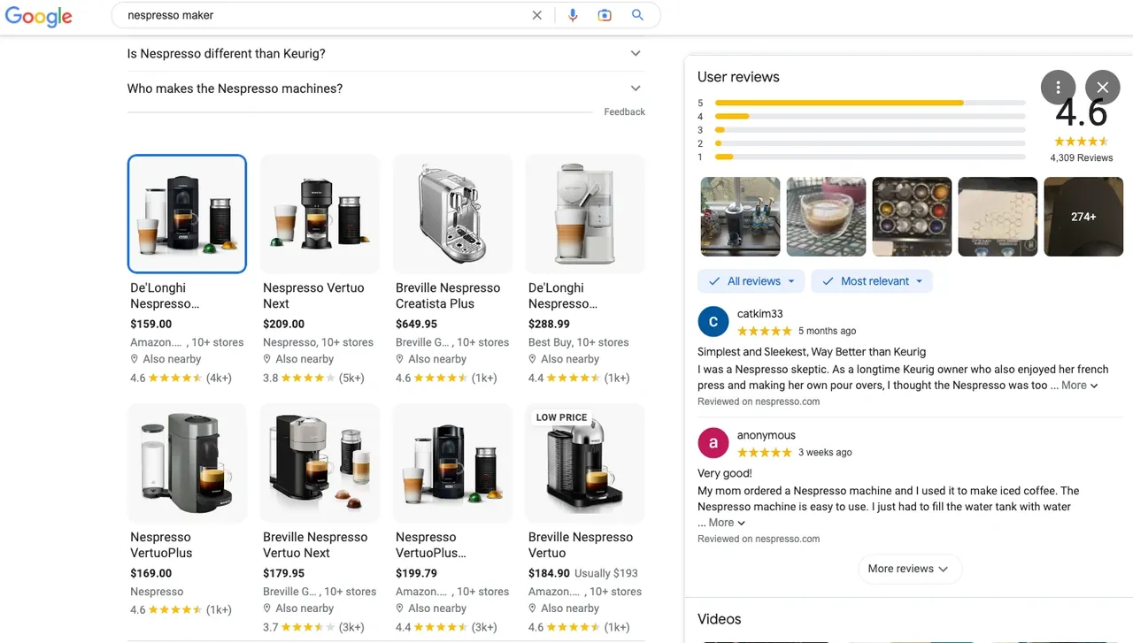Click the Breville Nespresso Creatista Plus title
Image resolution: width=1133 pixels, height=643 pixels.
click(448, 295)
